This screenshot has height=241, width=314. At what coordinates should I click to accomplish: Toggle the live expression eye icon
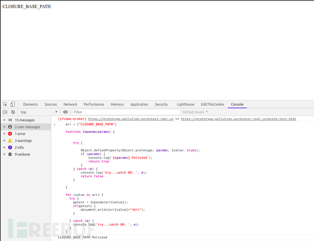pos(65,112)
